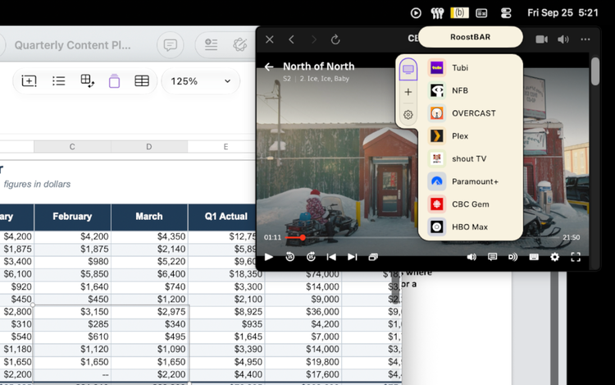This screenshot has width=615, height=385.
Task: Go back in the player browser
Action: click(291, 39)
